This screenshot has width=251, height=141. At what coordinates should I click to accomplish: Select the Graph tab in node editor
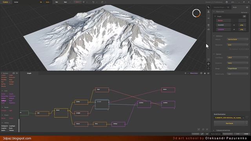[x=29, y=73]
